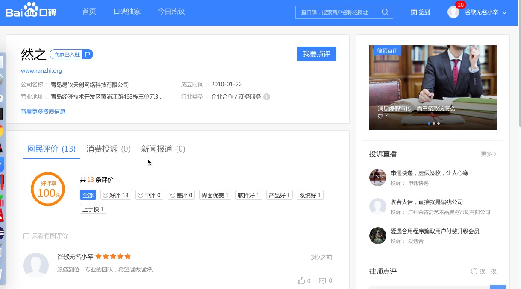
Task: Select the 软件好 tag filter
Action: pos(249,195)
